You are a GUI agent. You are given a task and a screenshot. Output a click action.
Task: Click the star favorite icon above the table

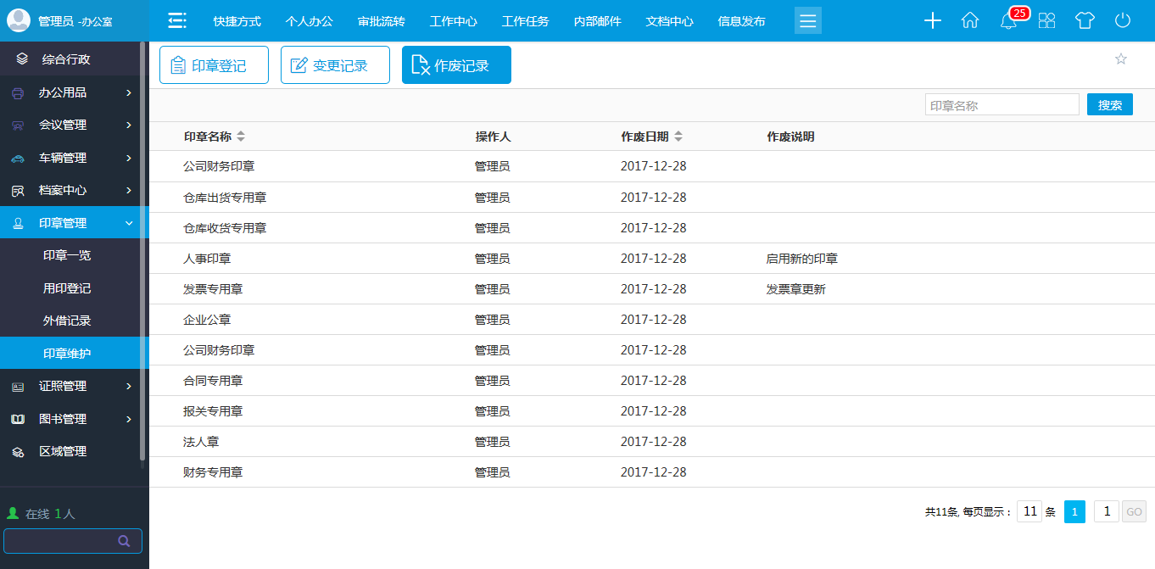coord(1121,59)
